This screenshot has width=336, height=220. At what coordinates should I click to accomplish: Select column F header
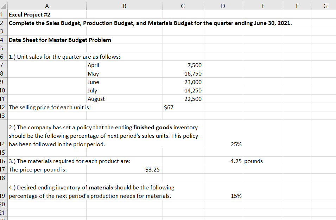[297, 6]
